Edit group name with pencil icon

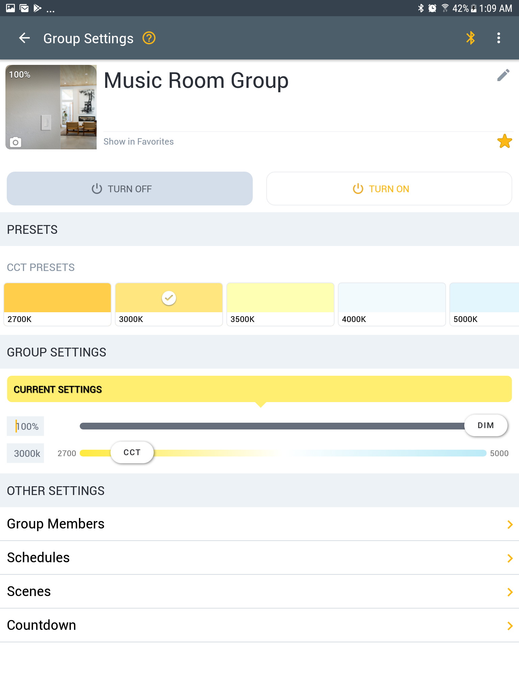(x=503, y=75)
